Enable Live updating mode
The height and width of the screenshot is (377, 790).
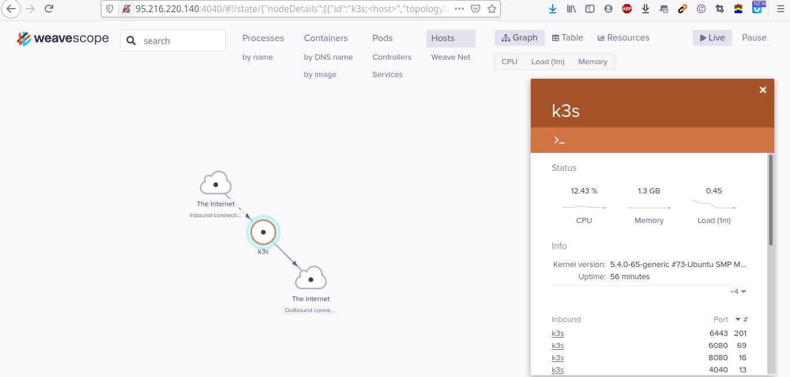[712, 38]
